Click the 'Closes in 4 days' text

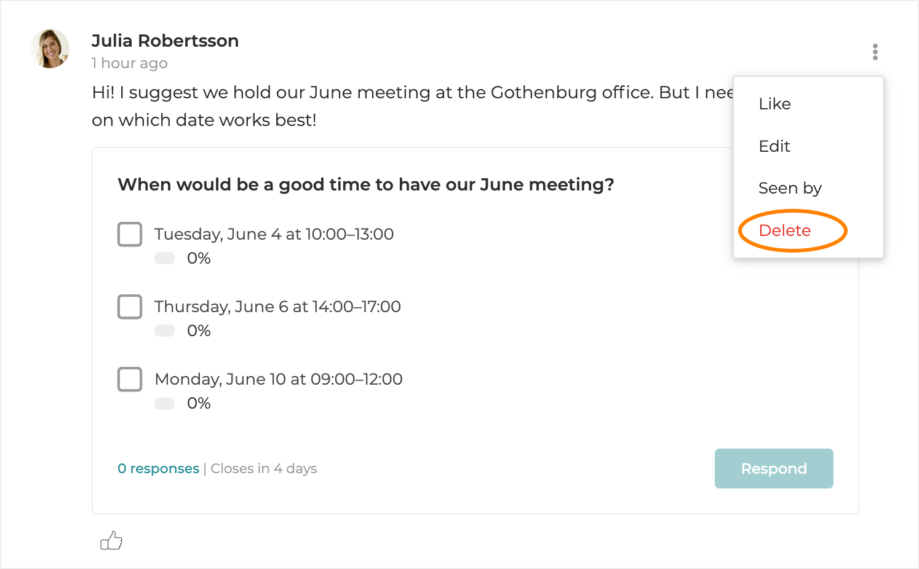[x=264, y=468]
